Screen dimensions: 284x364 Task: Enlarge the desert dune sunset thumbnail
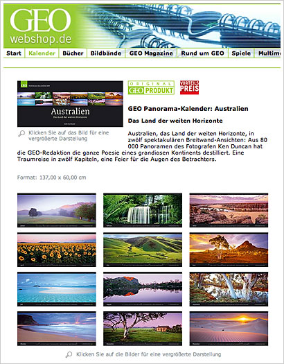tap(229, 329)
